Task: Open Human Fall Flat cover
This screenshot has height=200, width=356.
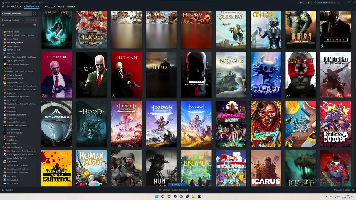Action: (x=92, y=168)
